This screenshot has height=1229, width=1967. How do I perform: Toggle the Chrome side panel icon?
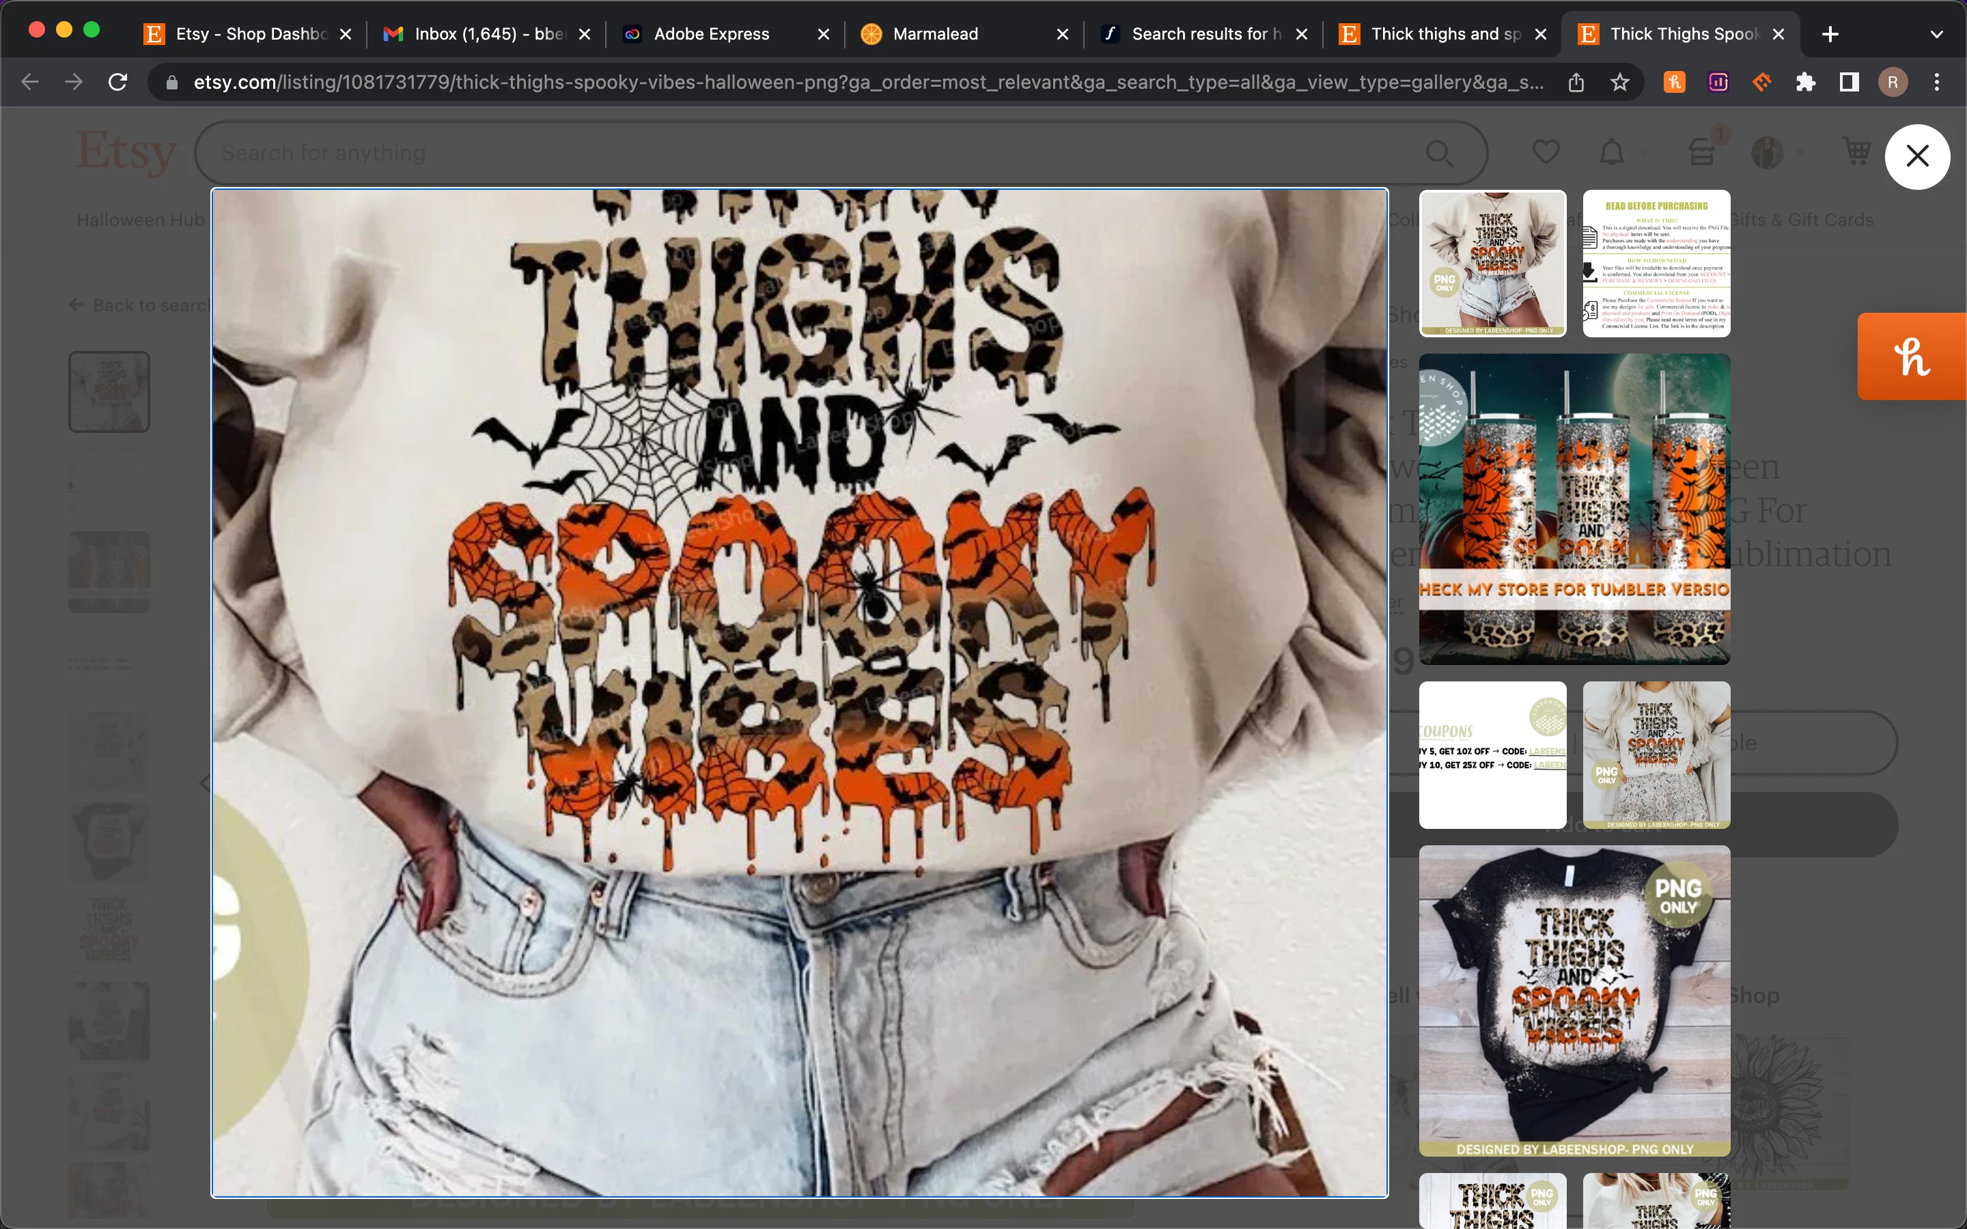point(1849,82)
